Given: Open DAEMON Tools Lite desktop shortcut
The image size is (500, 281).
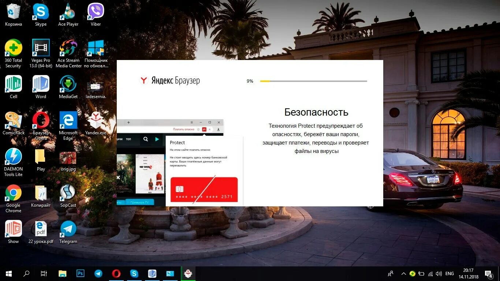Looking at the screenshot, I should pyautogui.click(x=14, y=162).
